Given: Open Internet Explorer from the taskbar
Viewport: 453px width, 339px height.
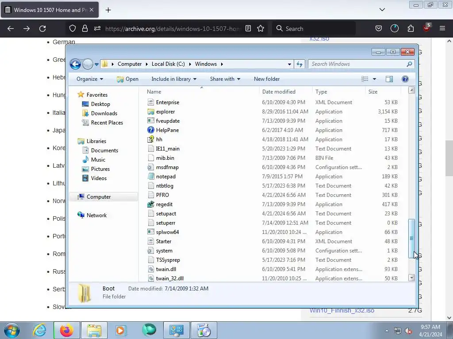Looking at the screenshot, I should [x=39, y=330].
